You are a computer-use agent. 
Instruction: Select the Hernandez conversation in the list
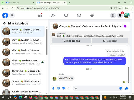[23, 73]
